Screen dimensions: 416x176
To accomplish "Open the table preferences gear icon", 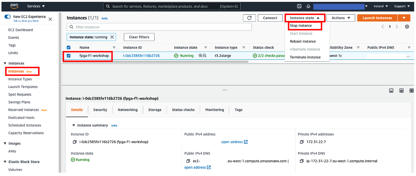I will (x=407, y=26).
